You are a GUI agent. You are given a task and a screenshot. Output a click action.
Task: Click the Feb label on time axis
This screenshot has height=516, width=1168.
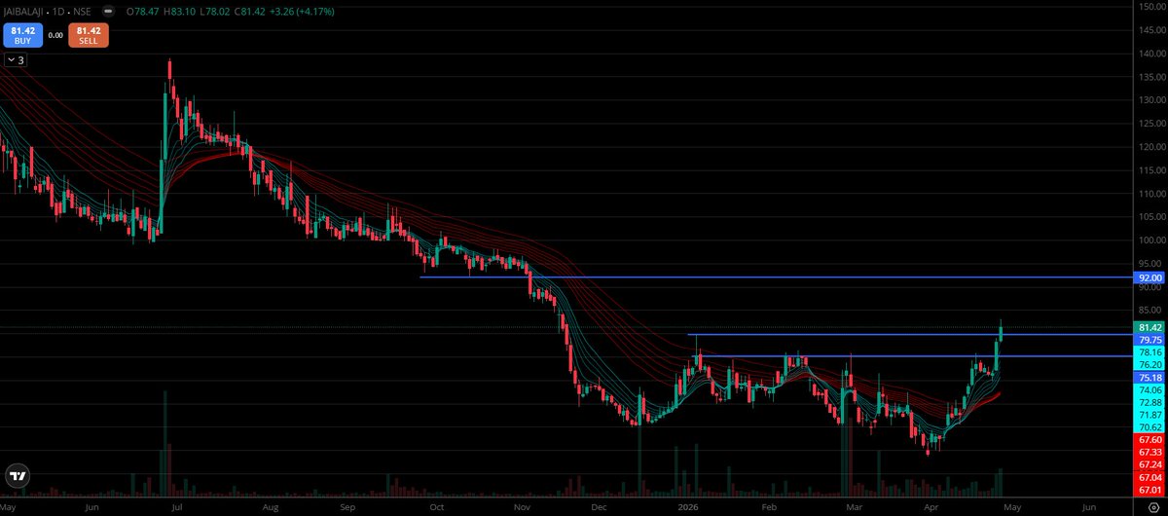(769, 507)
